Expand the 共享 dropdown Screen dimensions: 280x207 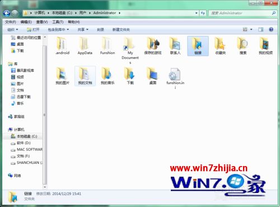83,30
